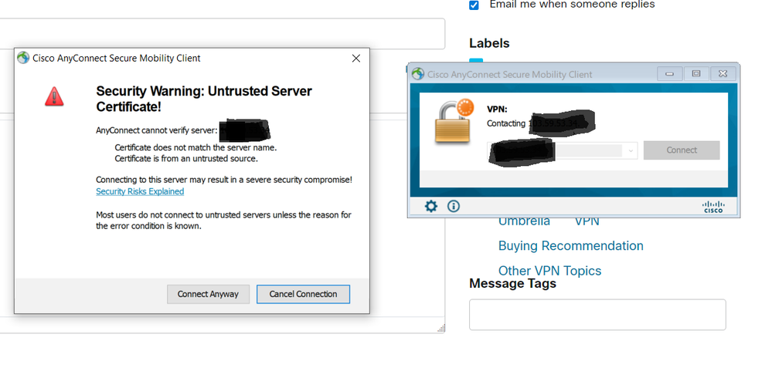The width and height of the screenshot is (772, 378).
Task: Click 'Certificate is from an untrusted source.' text
Action: point(186,159)
